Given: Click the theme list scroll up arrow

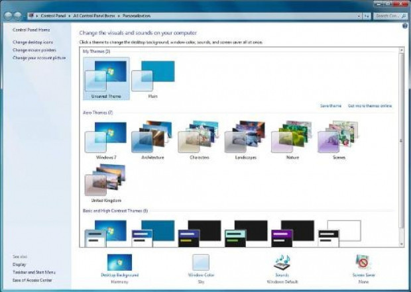Looking at the screenshot, I should [x=401, y=50].
